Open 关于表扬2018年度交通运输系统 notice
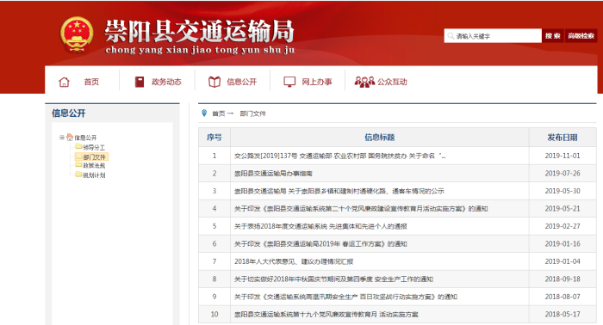Viewport: 603px width, 325px height. tap(320, 226)
